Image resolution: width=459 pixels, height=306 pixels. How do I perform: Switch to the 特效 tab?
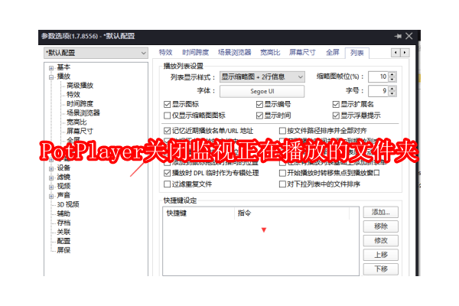[165, 53]
